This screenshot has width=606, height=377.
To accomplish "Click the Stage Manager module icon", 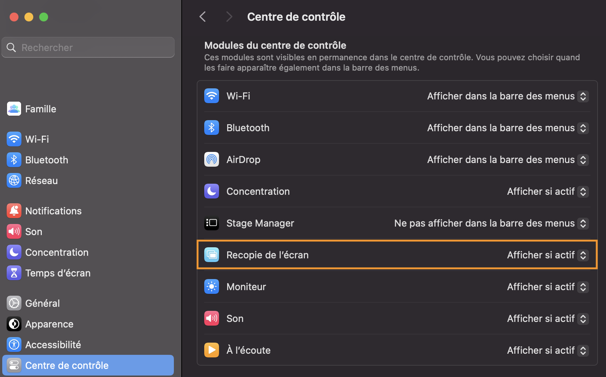I will click(212, 223).
